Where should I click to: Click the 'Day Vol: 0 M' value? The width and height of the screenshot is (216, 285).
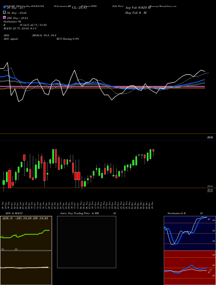(x=136, y=13)
